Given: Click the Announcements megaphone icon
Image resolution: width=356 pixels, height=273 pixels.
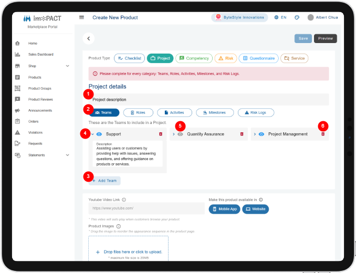Looking at the screenshot, I should coord(17,111).
